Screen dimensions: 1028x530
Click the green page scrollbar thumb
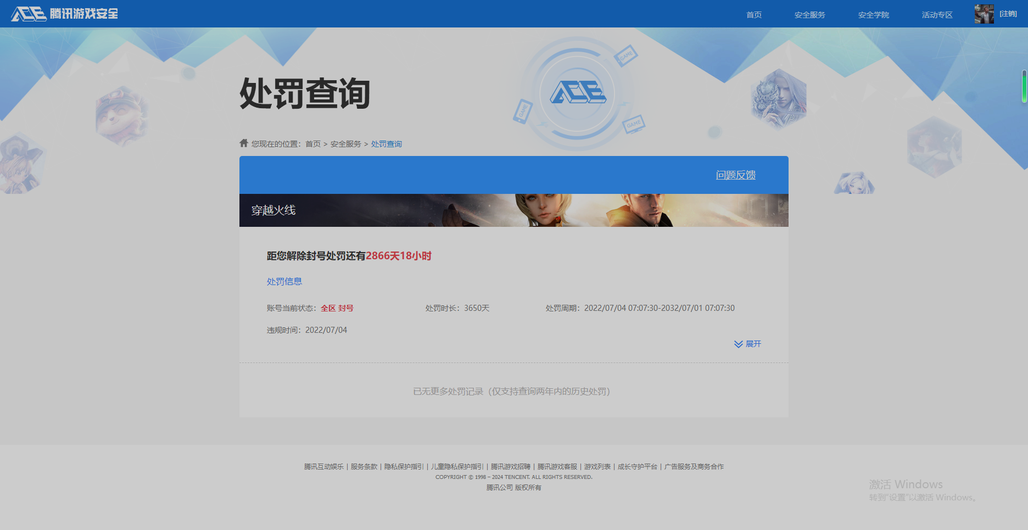tap(1024, 86)
